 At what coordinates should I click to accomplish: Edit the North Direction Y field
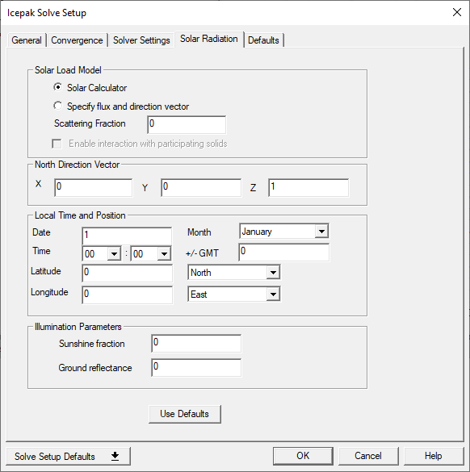[x=201, y=187]
